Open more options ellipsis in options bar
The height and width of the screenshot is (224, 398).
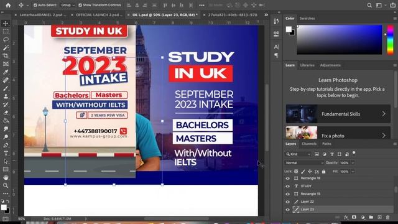click(x=201, y=5)
